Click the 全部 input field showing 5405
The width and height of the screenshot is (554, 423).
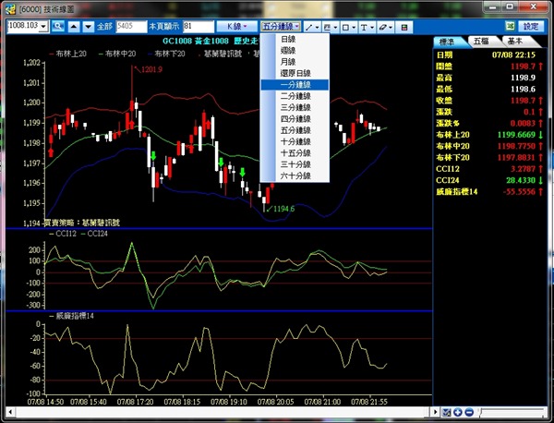131,27
